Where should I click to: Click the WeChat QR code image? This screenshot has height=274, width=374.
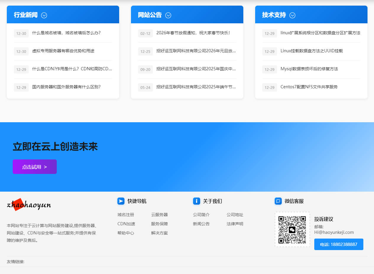[x=292, y=229]
